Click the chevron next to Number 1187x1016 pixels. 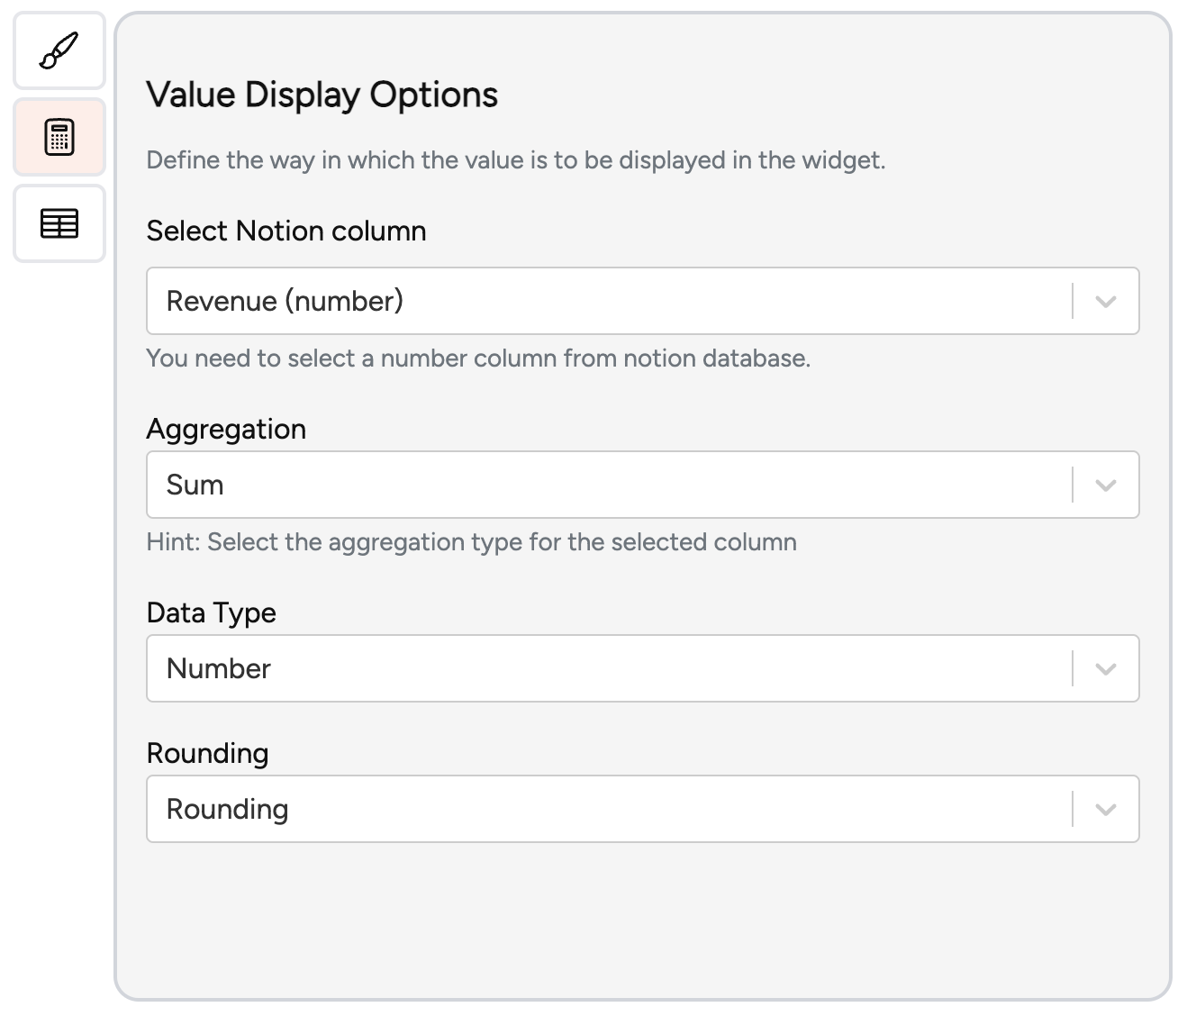click(1106, 668)
